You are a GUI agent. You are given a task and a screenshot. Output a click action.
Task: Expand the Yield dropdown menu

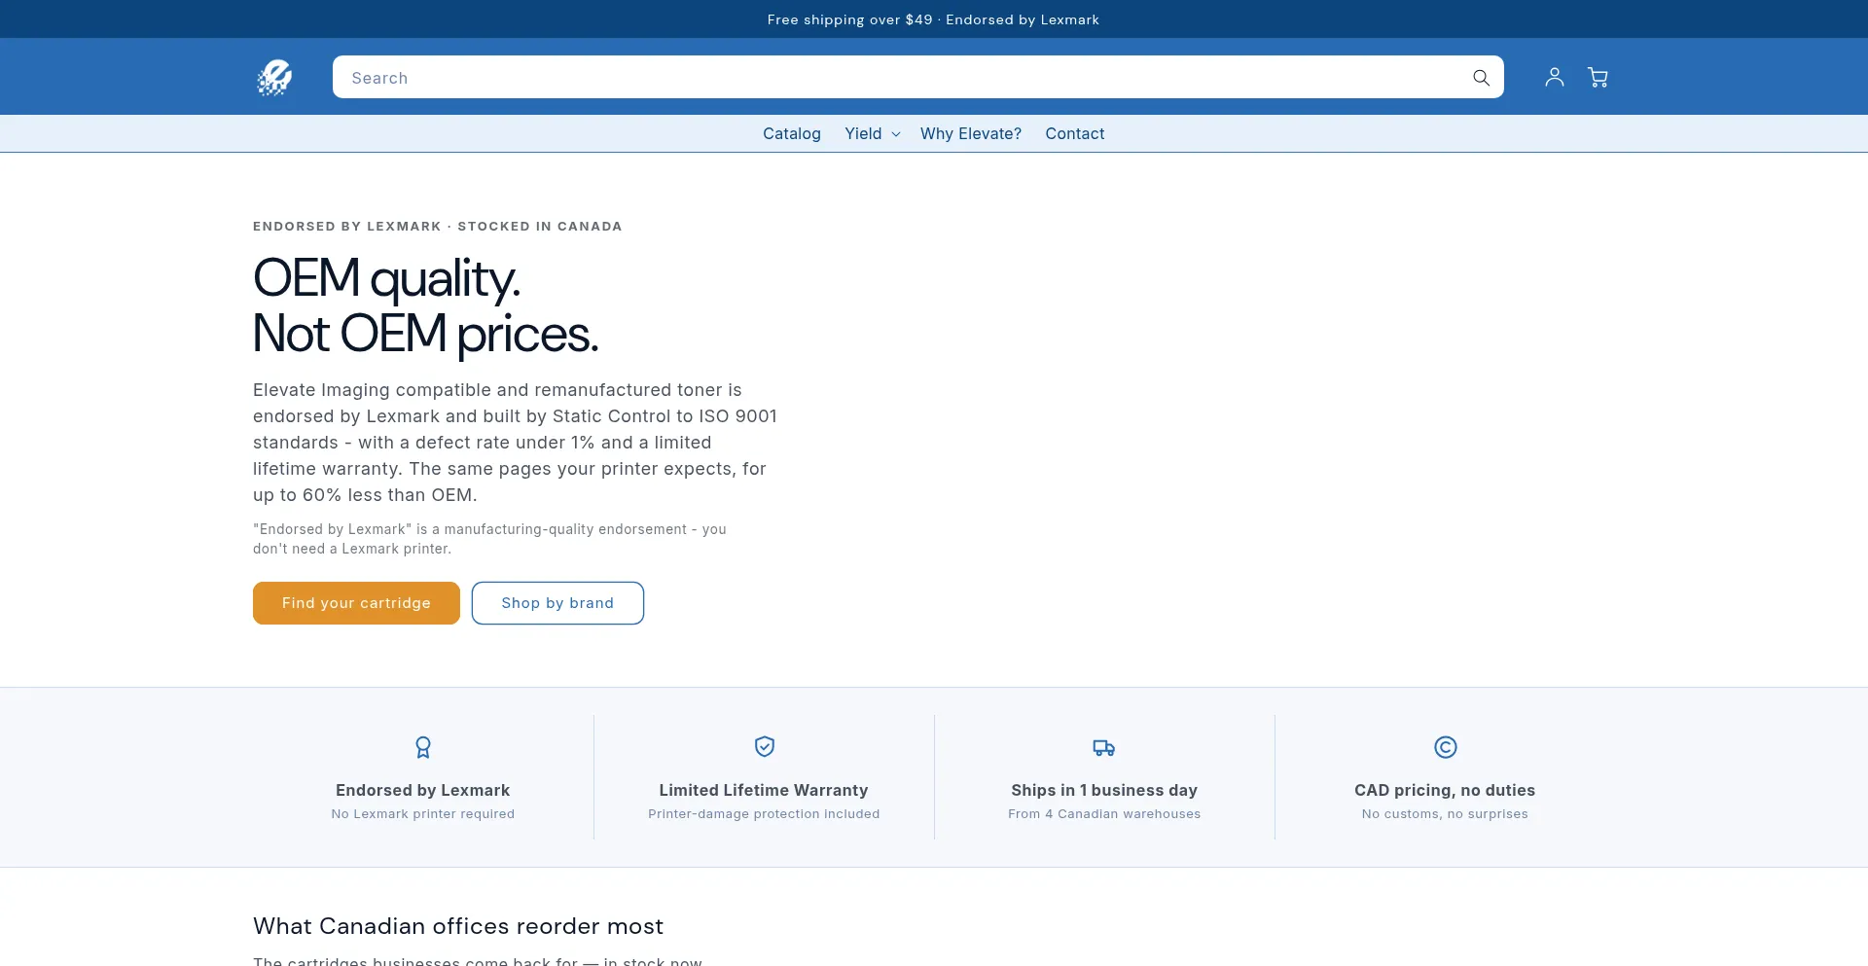tap(873, 133)
